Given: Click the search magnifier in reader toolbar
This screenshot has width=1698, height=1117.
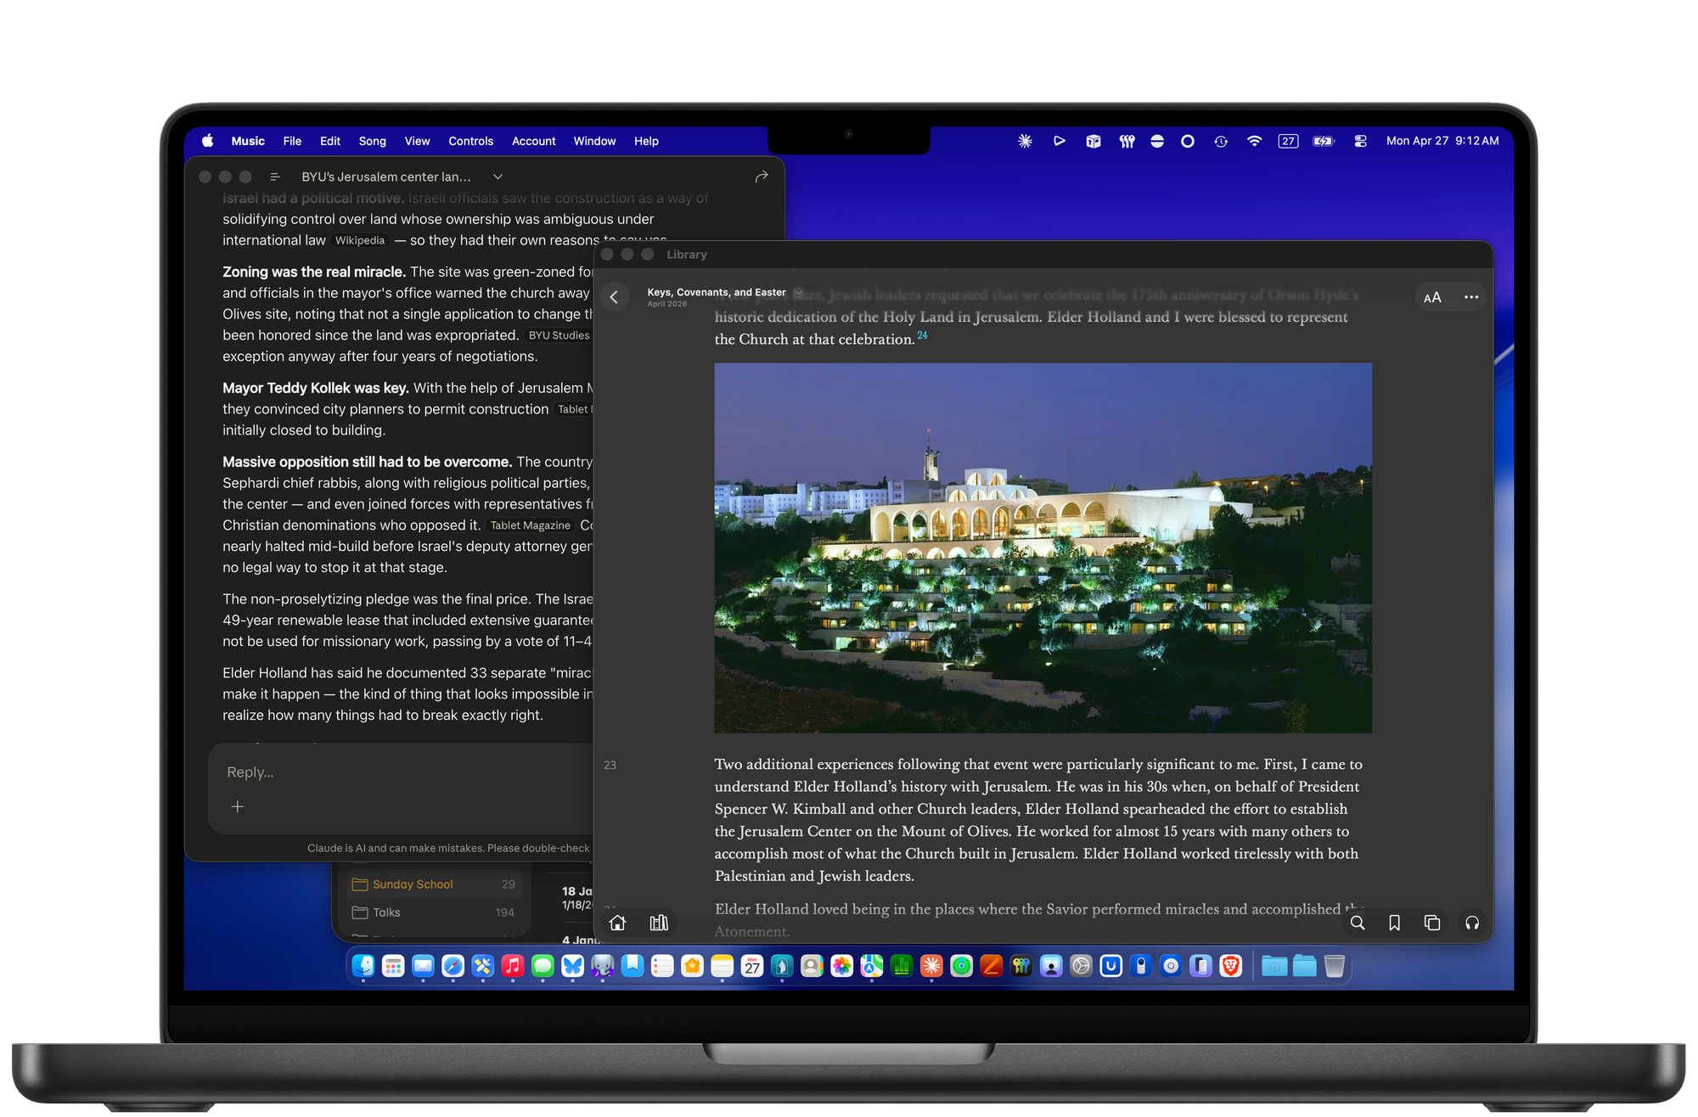Looking at the screenshot, I should [x=1358, y=923].
